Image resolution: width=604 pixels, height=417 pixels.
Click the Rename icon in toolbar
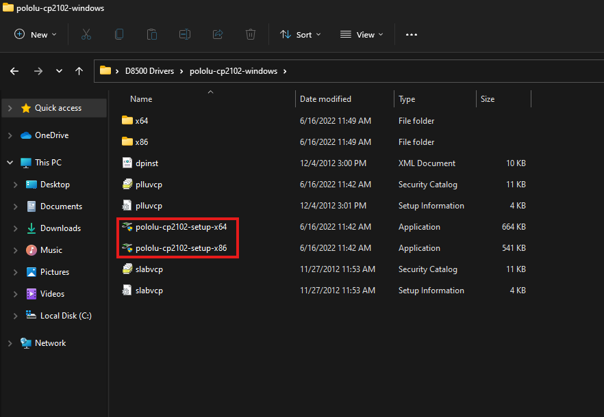point(185,34)
